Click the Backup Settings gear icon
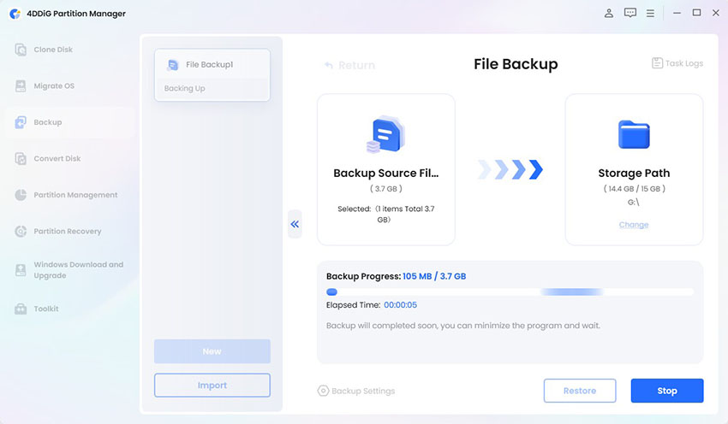Viewport: 728px width, 424px height. point(323,391)
